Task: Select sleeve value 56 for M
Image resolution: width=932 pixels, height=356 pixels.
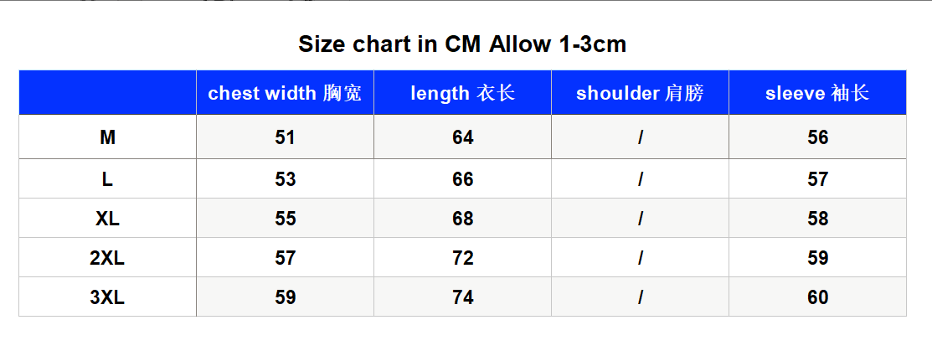Action: point(817,137)
